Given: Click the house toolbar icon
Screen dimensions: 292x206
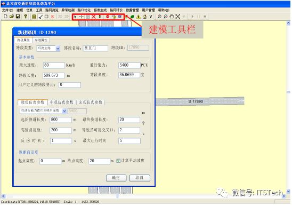Looking at the screenshot, I should (144, 17).
